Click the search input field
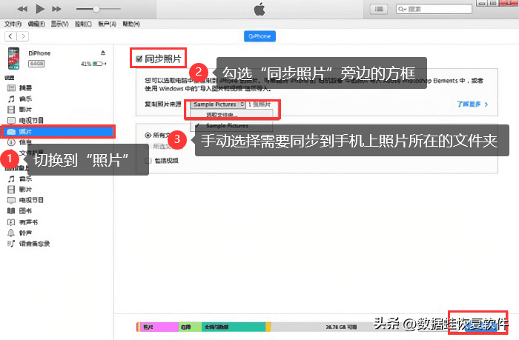This screenshot has height=340, width=519. click(x=434, y=9)
